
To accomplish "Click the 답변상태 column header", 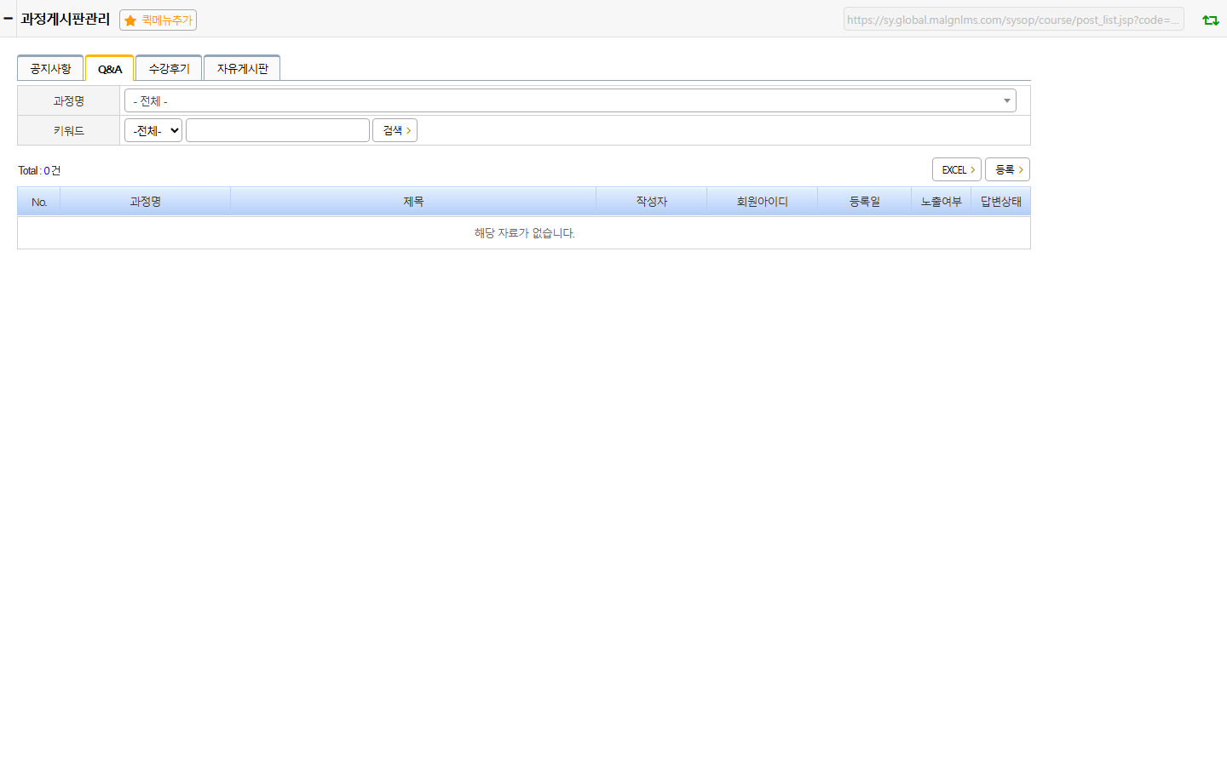I will (1001, 202).
